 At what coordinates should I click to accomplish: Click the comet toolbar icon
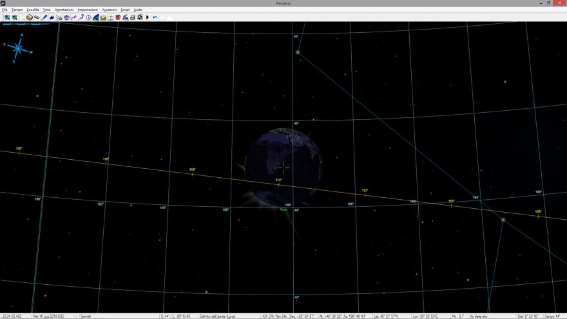tap(58, 17)
